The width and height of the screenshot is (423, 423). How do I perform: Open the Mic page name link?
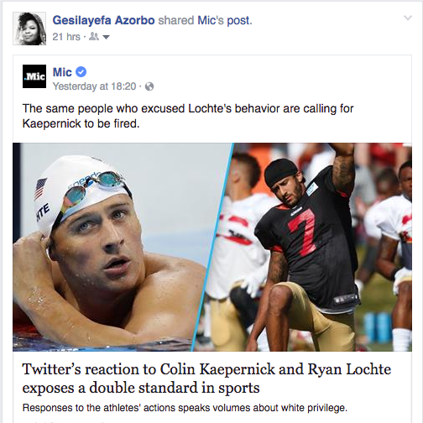[62, 72]
